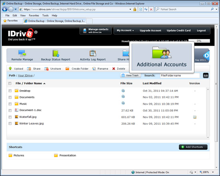This screenshot has height=176, width=220.
Task: Check the Music folder checkbox
Action: coord(10,104)
